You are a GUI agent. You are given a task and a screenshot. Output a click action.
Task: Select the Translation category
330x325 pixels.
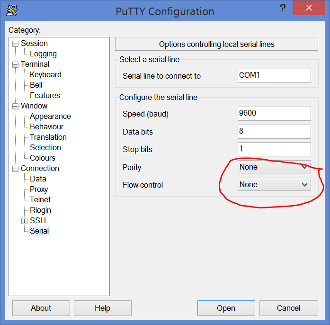click(48, 137)
